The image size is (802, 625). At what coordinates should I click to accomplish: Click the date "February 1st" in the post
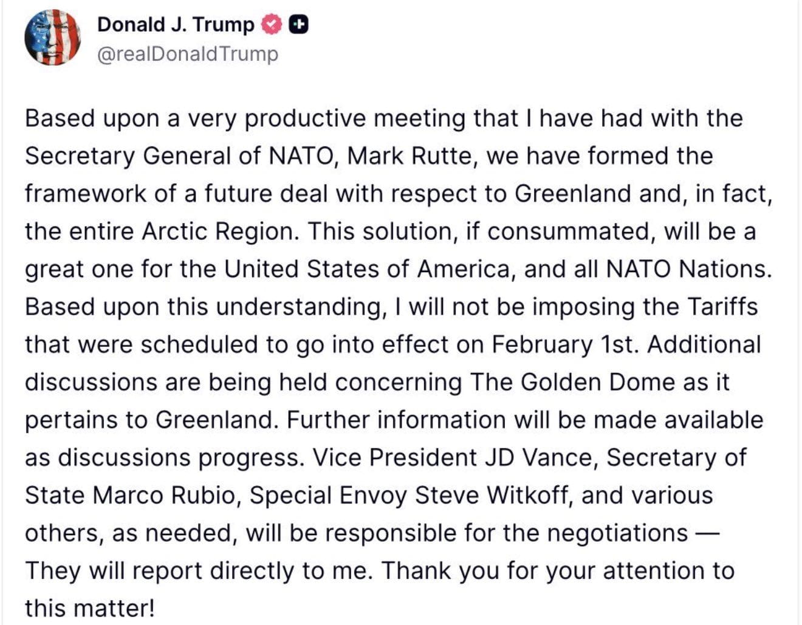[x=563, y=344]
